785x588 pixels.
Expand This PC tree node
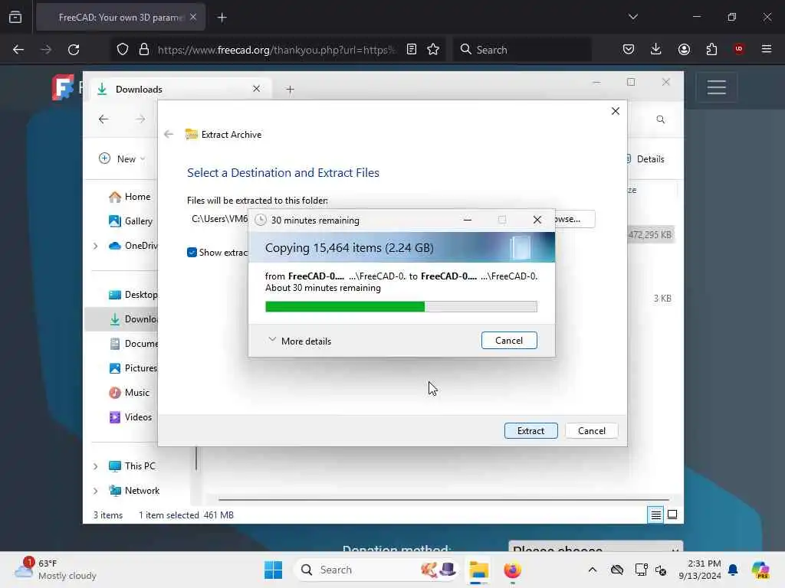95,466
